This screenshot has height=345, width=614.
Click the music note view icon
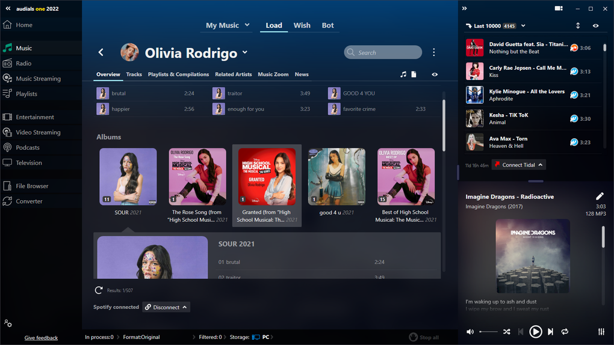pos(403,75)
